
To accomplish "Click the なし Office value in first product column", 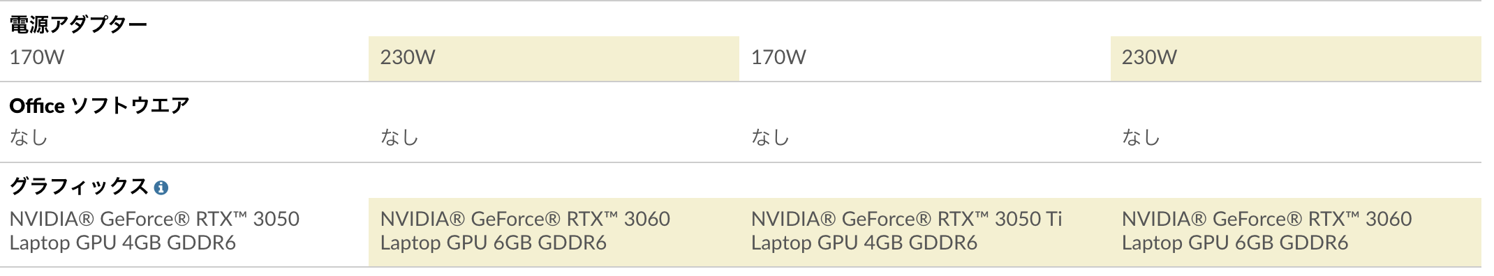I will 29,137.
